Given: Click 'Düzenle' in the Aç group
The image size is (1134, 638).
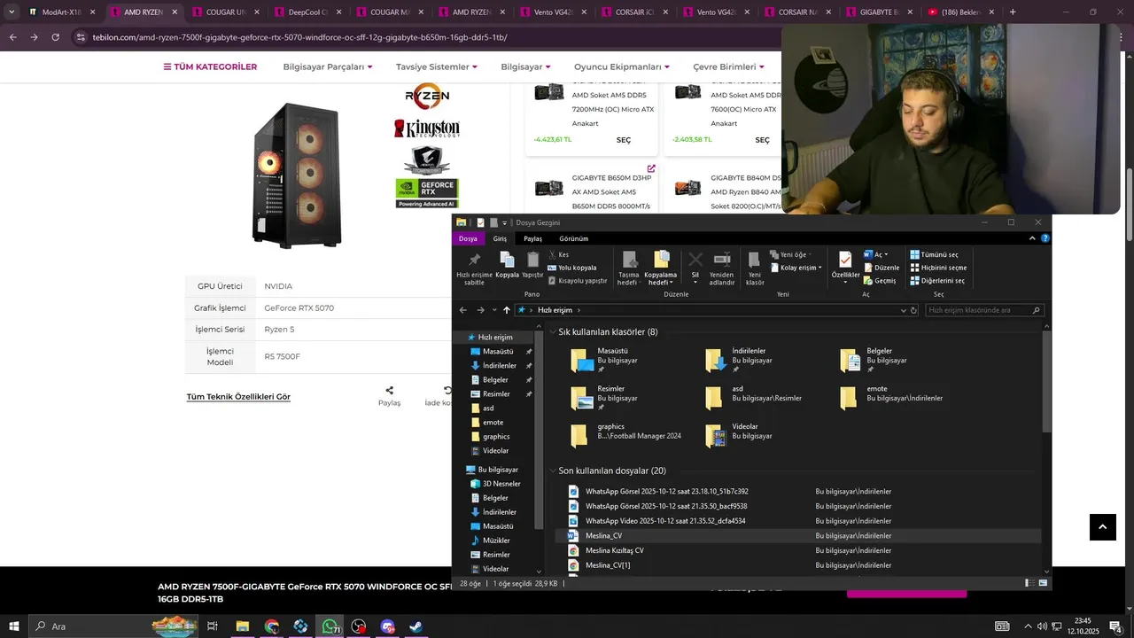Looking at the screenshot, I should pyautogui.click(x=881, y=268).
